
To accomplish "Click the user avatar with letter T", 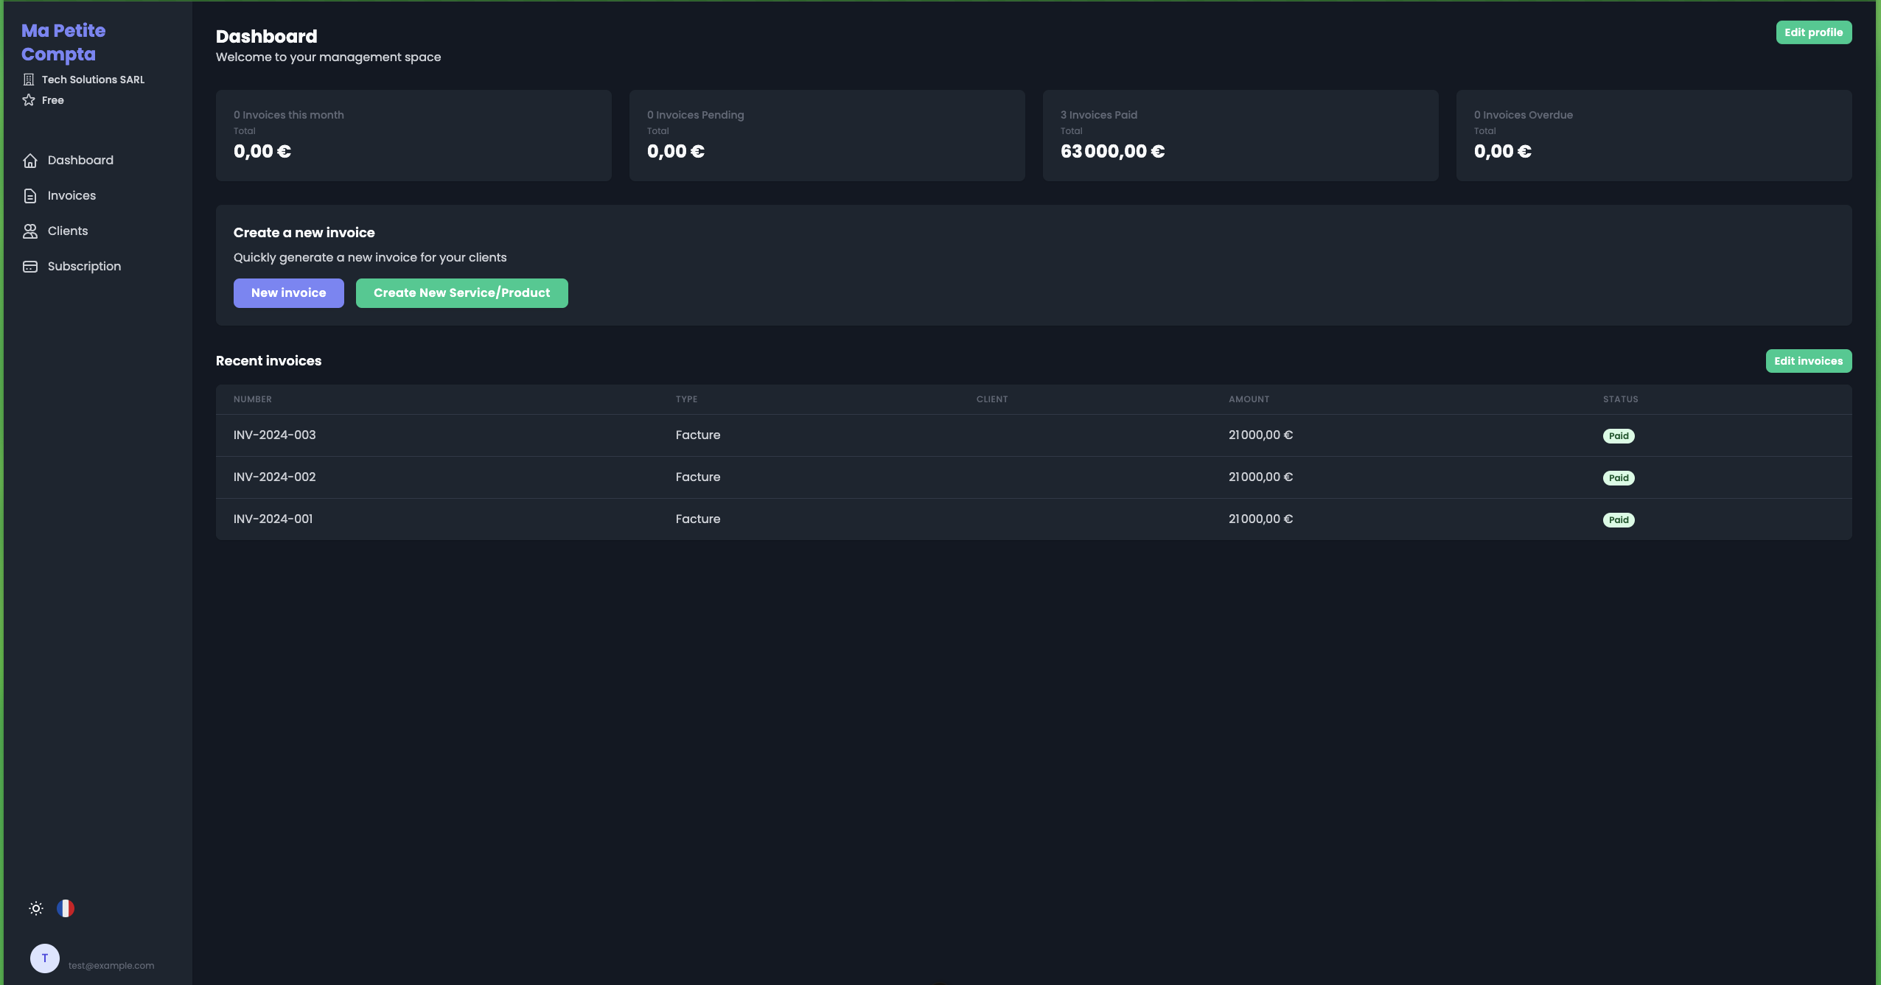I will tap(45, 958).
